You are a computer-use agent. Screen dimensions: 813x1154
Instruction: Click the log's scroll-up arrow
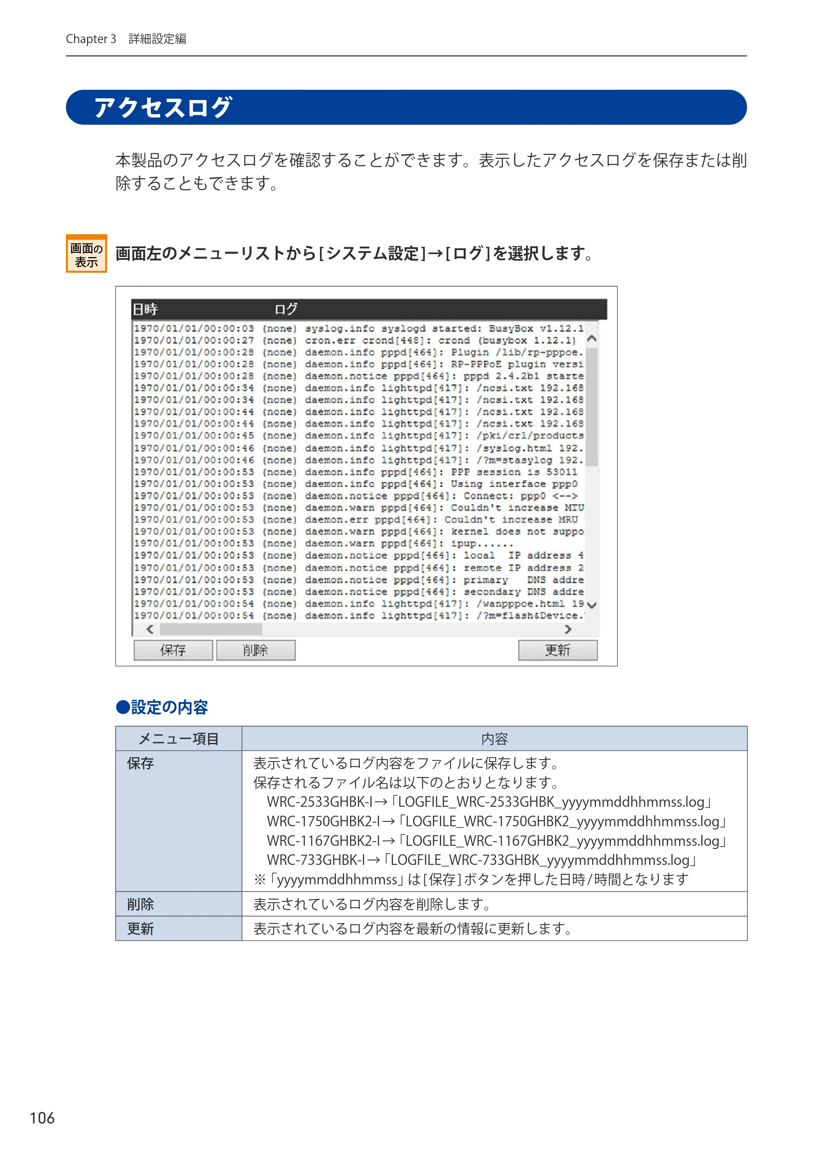coord(592,339)
